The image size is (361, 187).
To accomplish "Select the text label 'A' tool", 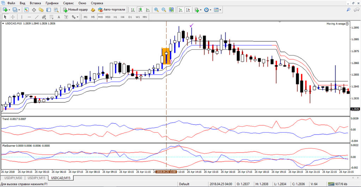I will [59, 17].
